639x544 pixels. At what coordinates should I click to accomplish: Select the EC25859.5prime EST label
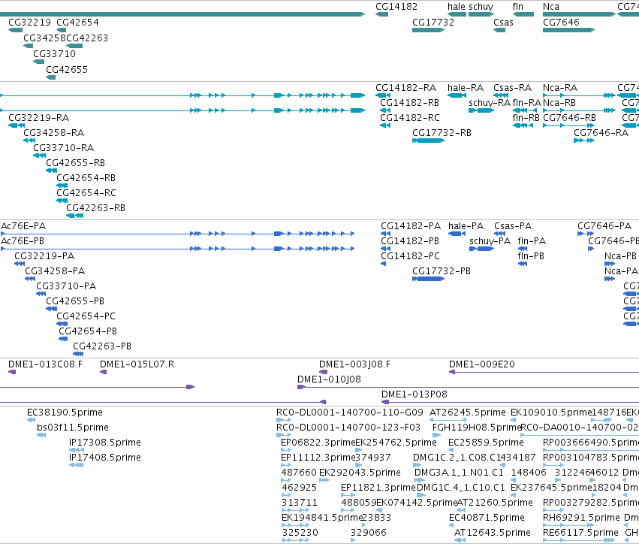click(x=486, y=443)
